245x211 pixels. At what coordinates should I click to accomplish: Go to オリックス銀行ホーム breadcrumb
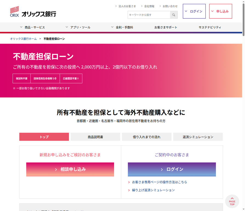pos(23,39)
